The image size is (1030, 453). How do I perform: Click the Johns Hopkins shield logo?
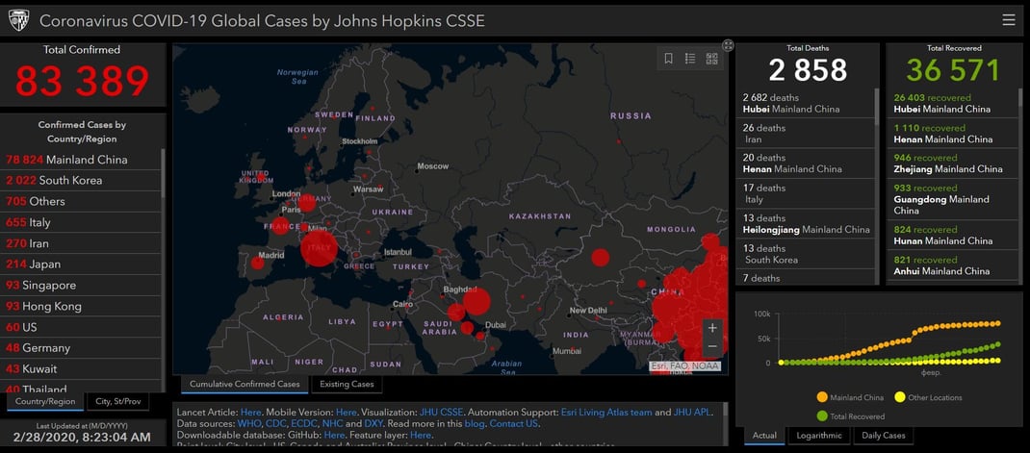[18, 19]
